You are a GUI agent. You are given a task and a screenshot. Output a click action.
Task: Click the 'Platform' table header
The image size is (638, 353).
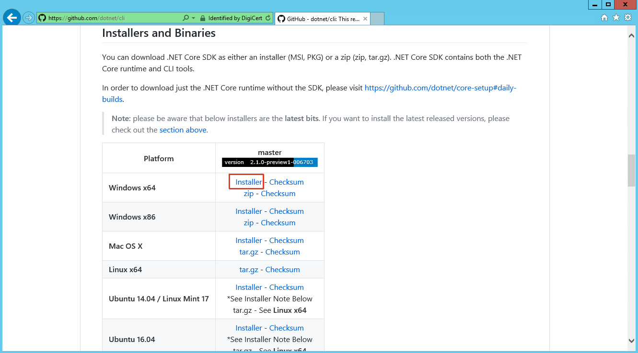(159, 158)
